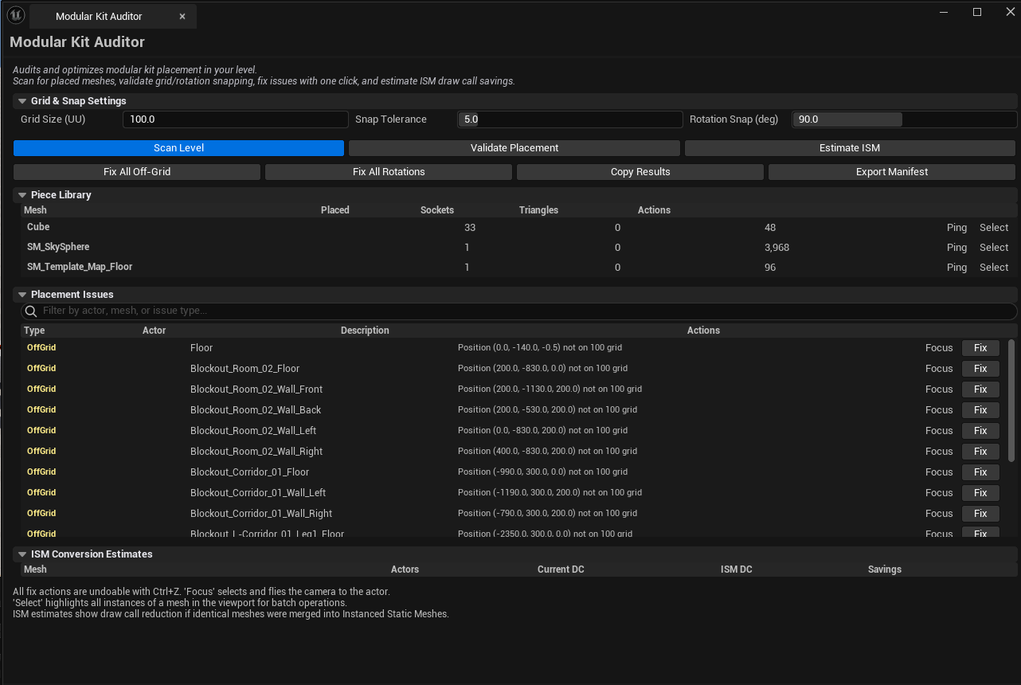This screenshot has height=685, width=1021.
Task: Click Fix All Off-Grid button
Action: [x=137, y=172]
